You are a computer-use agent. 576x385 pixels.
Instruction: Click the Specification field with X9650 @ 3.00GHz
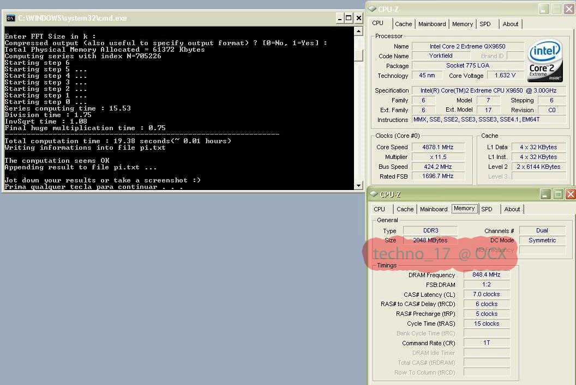489,90
